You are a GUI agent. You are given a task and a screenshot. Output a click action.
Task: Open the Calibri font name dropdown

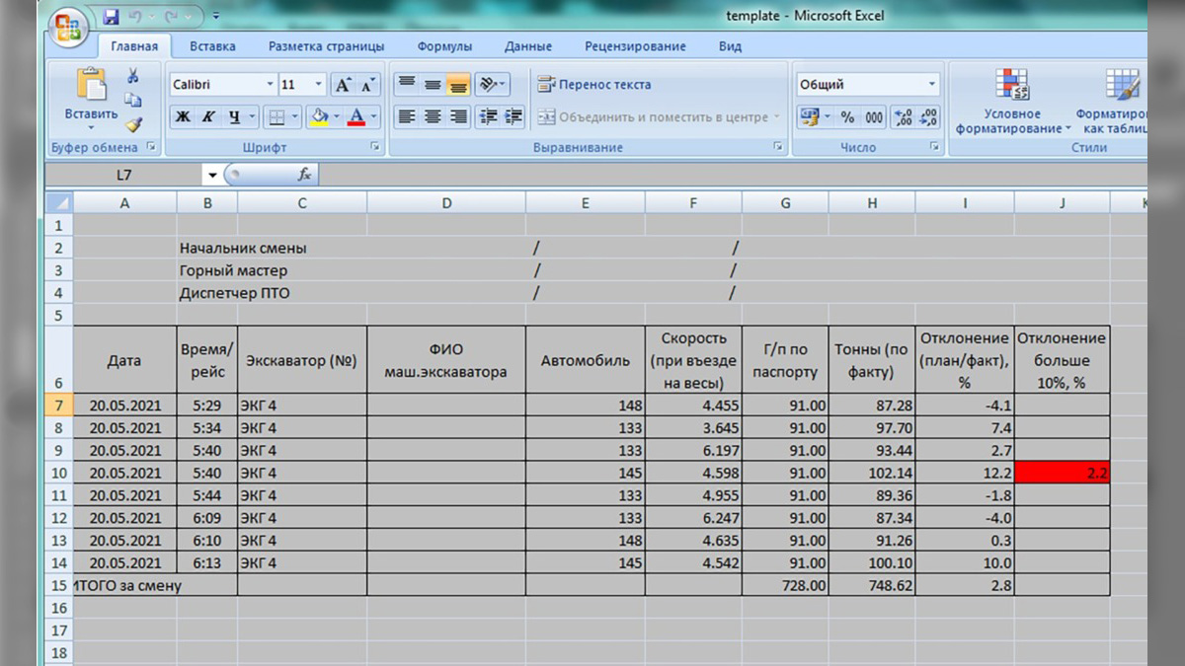coord(270,85)
